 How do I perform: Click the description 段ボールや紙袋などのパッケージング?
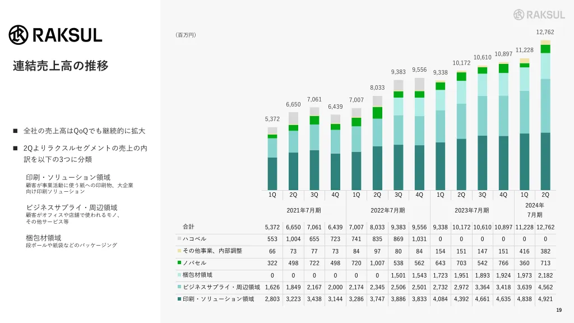tap(71, 246)
